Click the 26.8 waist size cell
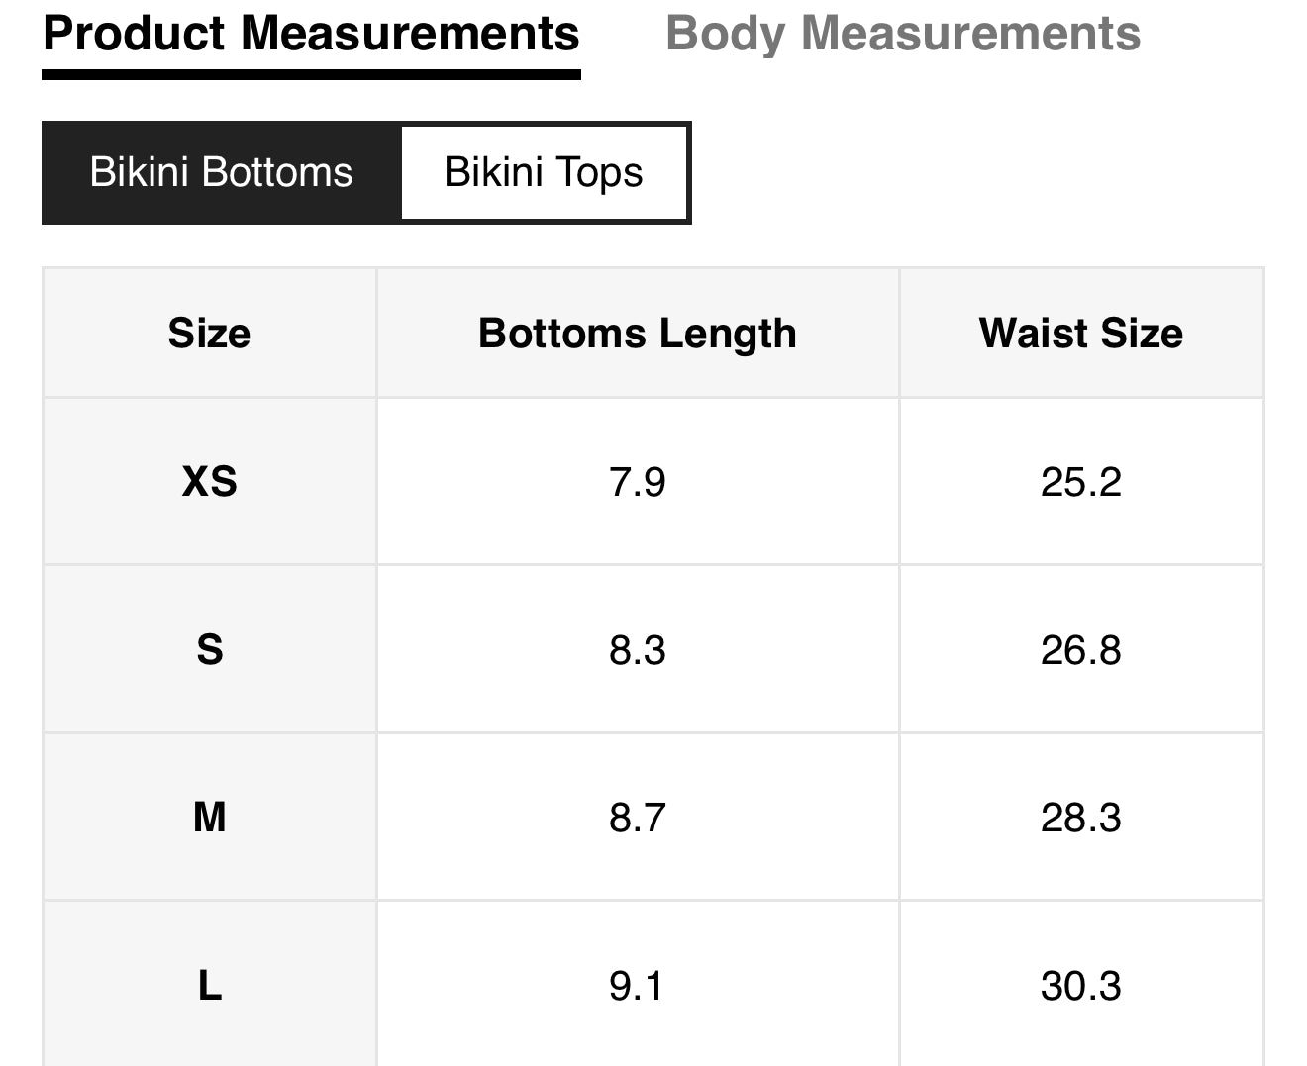The image size is (1307, 1066). point(1081,650)
